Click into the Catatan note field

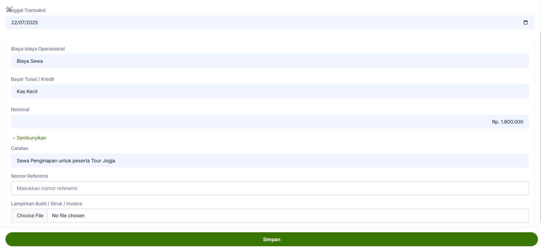[270, 161]
